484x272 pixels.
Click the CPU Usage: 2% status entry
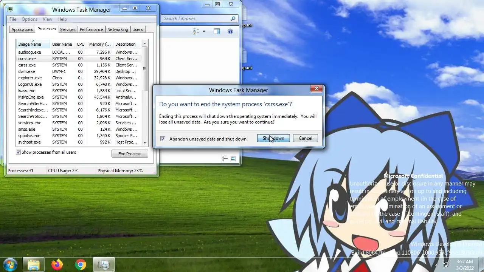point(63,171)
